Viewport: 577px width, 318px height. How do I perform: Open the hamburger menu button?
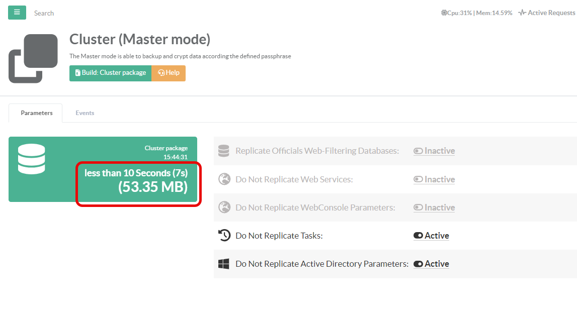click(x=17, y=13)
